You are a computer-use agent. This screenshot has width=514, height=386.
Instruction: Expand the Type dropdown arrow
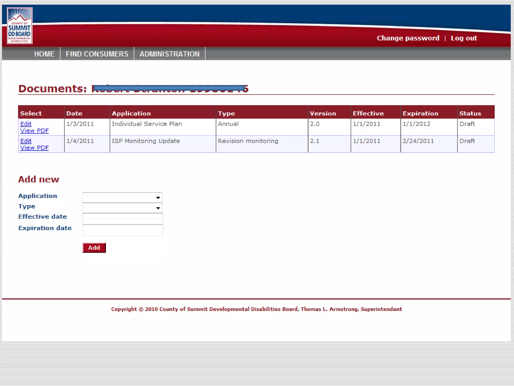(158, 208)
